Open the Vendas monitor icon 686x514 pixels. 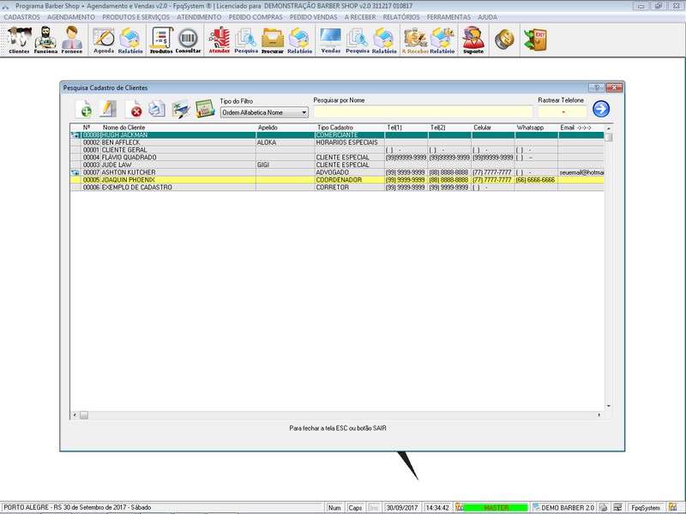click(x=331, y=40)
